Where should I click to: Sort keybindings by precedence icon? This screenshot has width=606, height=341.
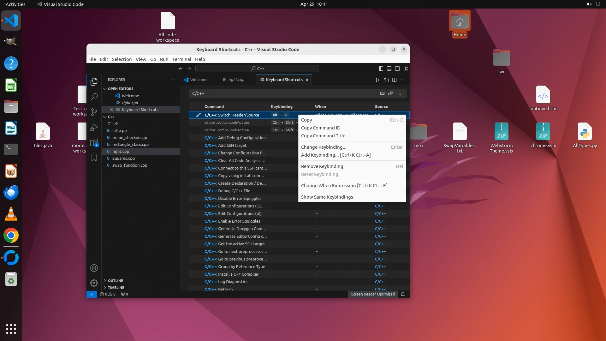pyautogui.click(x=390, y=93)
